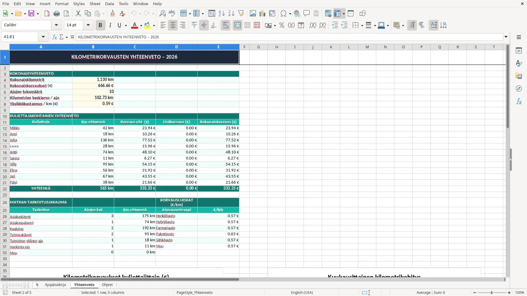This screenshot has width=527, height=296.
Task: Format as date icon
Action: click(x=301, y=25)
